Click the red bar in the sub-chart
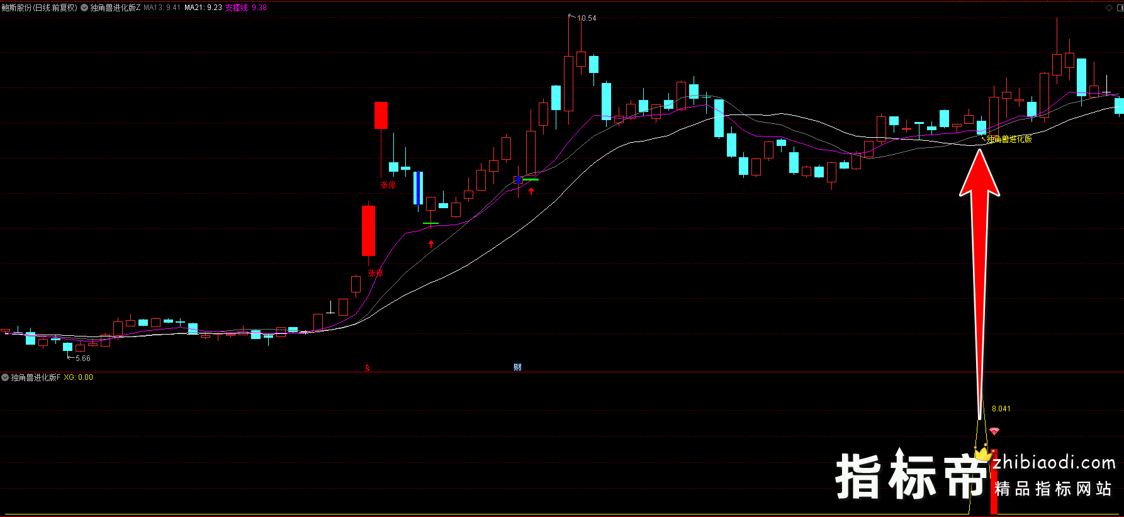Image resolution: width=1124 pixels, height=517 pixels. click(x=994, y=481)
